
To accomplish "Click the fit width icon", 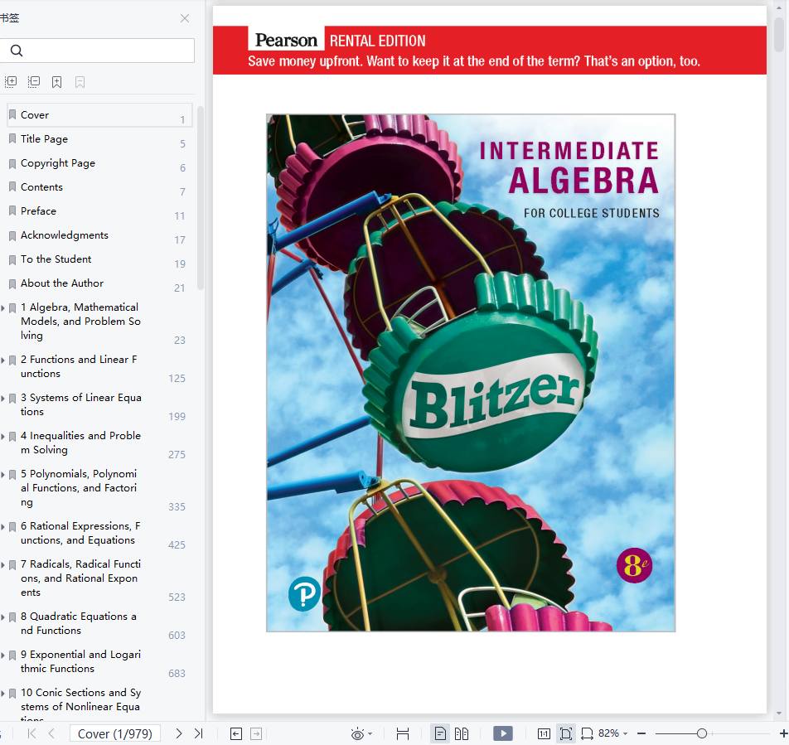I will (x=588, y=733).
